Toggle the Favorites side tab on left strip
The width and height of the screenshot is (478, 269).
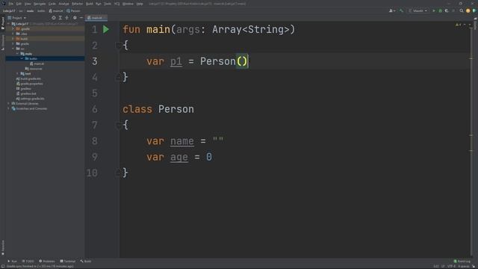(3, 247)
